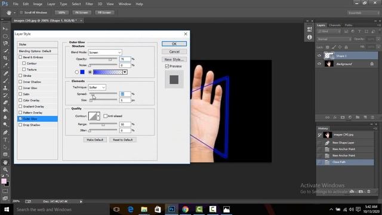The image size is (382, 215).
Task: Toggle the Preview checkbox
Action: [x=167, y=66]
